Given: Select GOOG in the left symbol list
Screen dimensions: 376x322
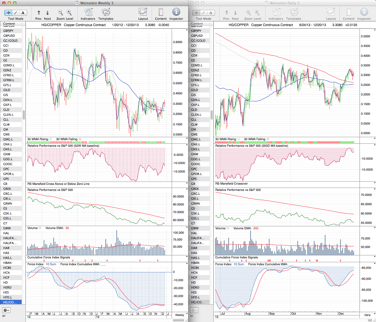Looking at the screenshot, I should click(8, 164).
